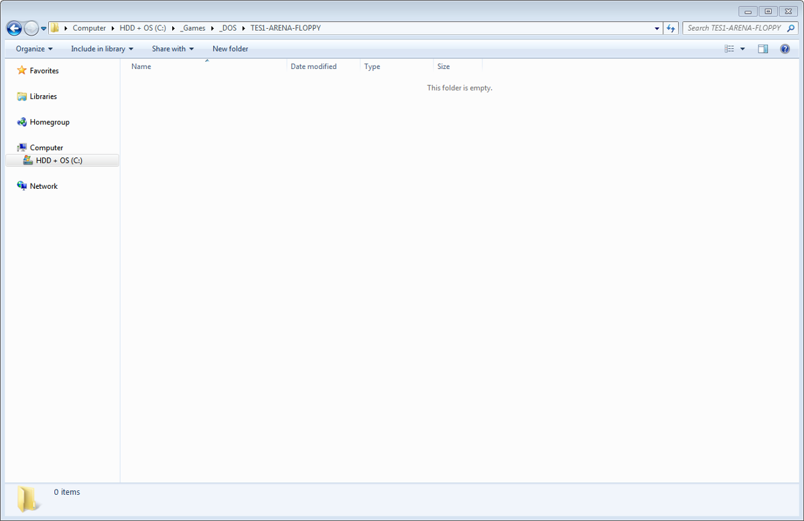Select Computer in the navigation pane
This screenshot has width=804, height=521.
click(46, 147)
